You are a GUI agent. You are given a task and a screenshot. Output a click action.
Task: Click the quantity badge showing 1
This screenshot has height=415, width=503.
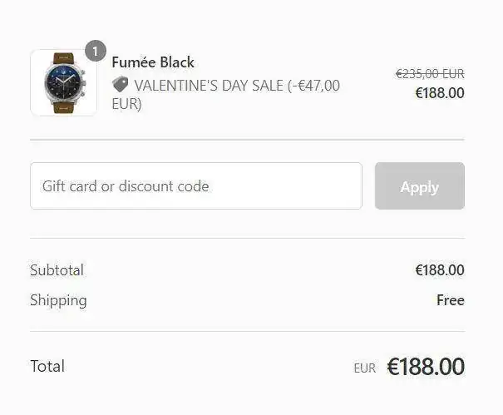(95, 51)
